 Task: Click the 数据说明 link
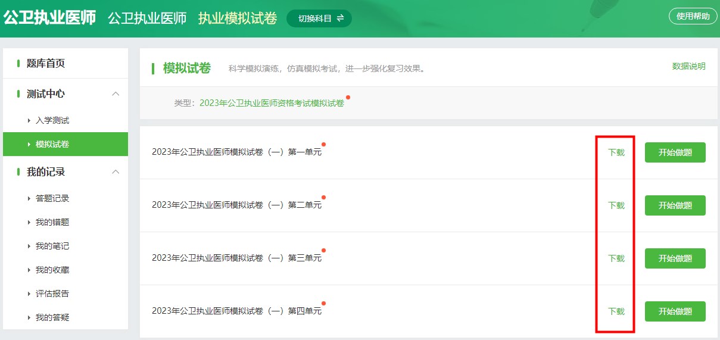click(x=688, y=66)
